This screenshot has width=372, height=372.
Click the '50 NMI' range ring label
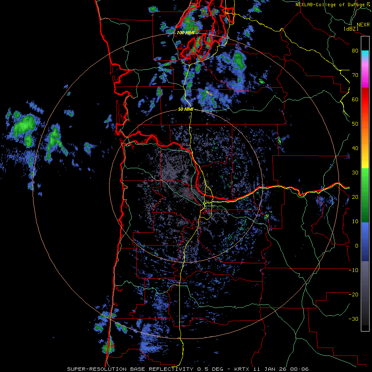[x=186, y=110]
